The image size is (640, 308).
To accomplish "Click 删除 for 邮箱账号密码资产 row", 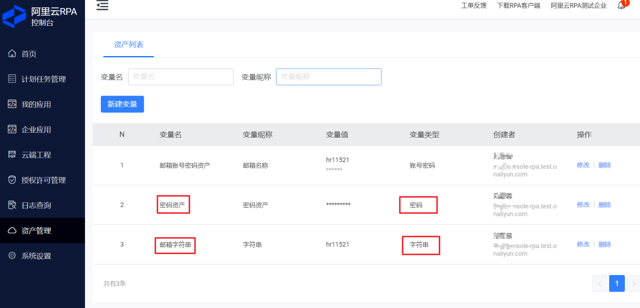I will 605,165.
